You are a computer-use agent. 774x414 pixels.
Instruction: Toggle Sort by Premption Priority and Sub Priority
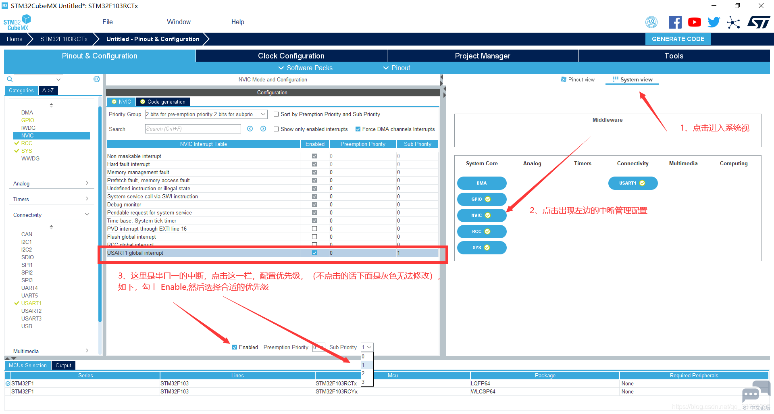click(276, 114)
